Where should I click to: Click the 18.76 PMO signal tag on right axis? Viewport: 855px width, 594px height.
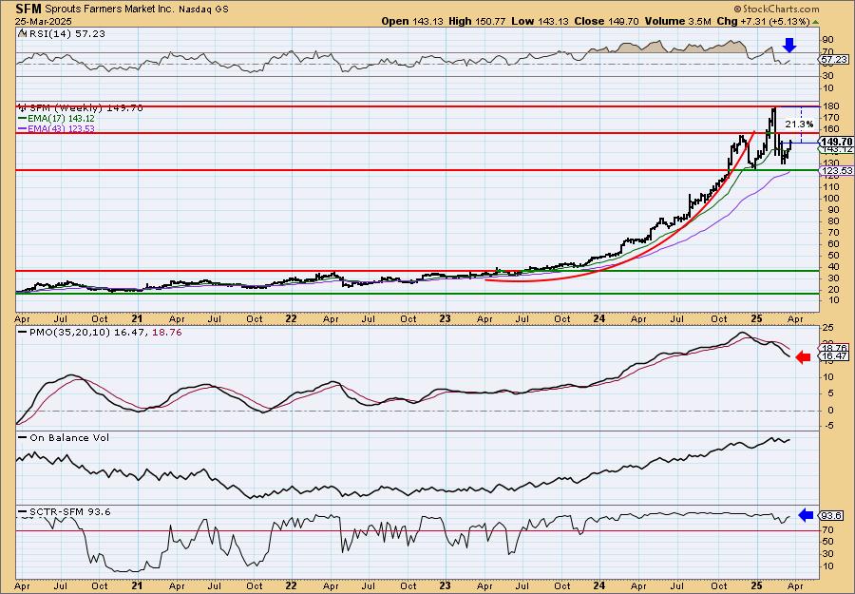(x=834, y=348)
